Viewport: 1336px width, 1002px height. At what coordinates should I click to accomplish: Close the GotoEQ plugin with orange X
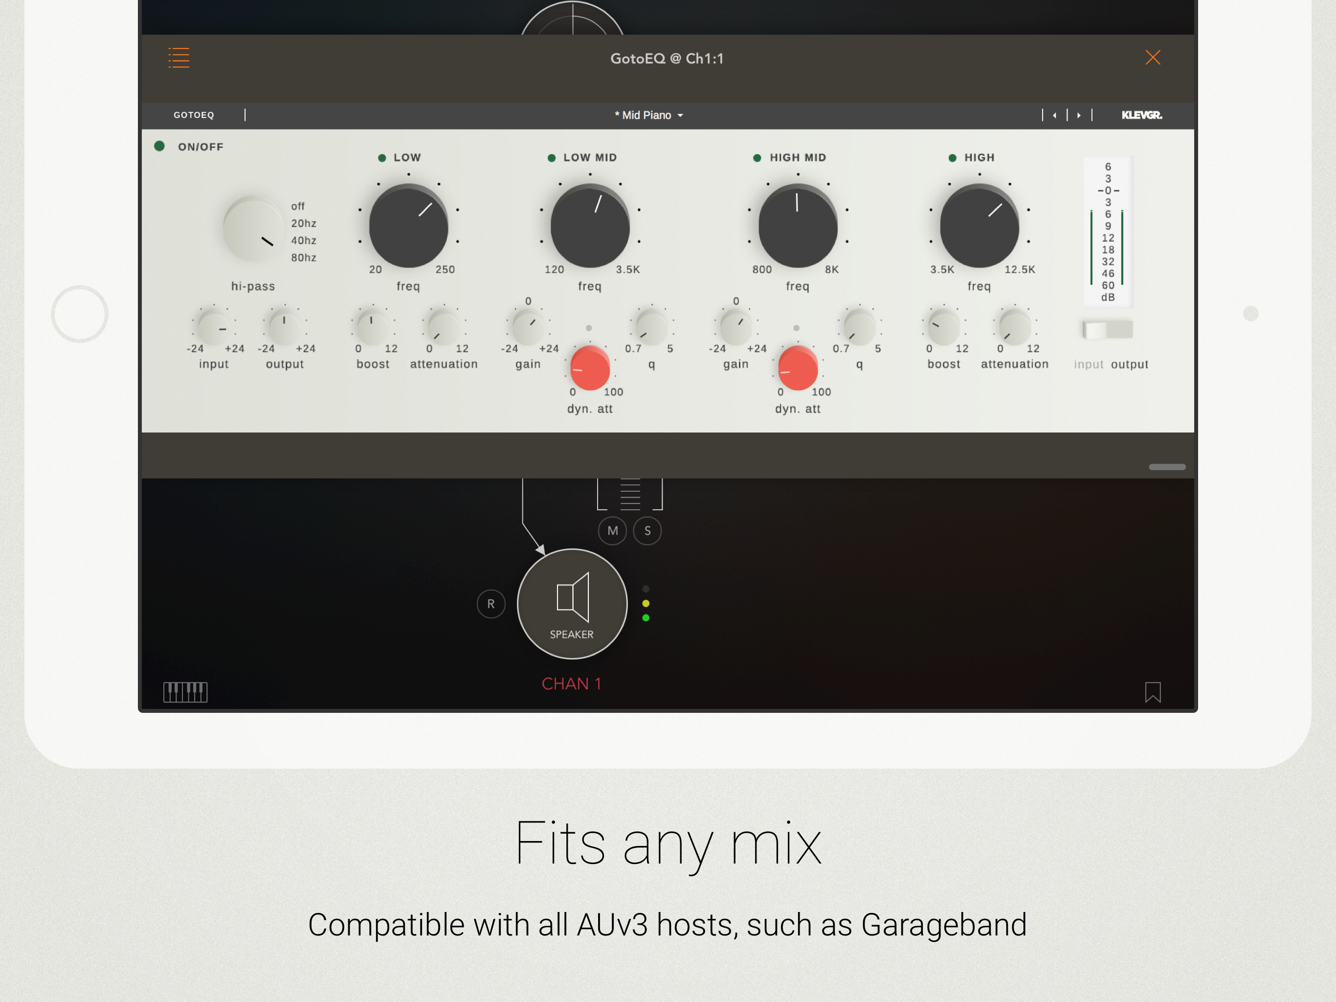point(1153,58)
